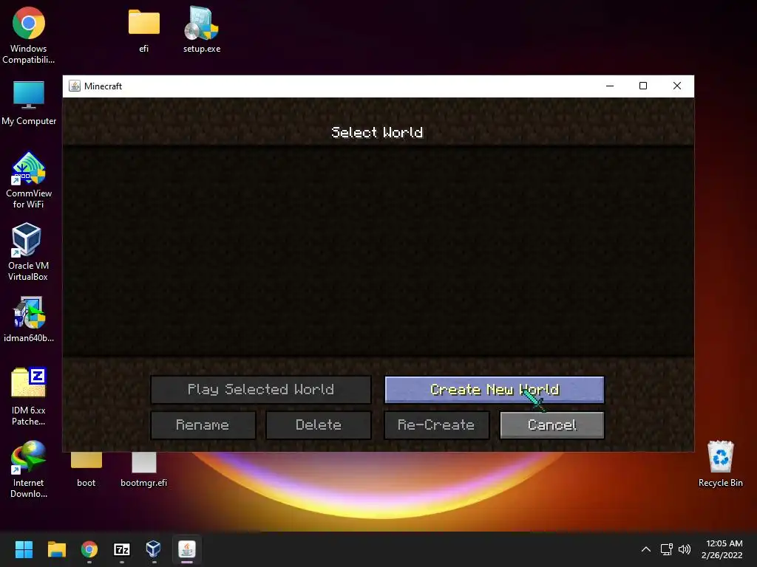Open the network status tray icon

coord(667,549)
